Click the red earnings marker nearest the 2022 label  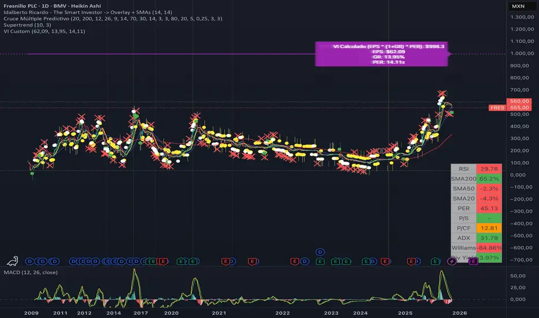point(295,261)
